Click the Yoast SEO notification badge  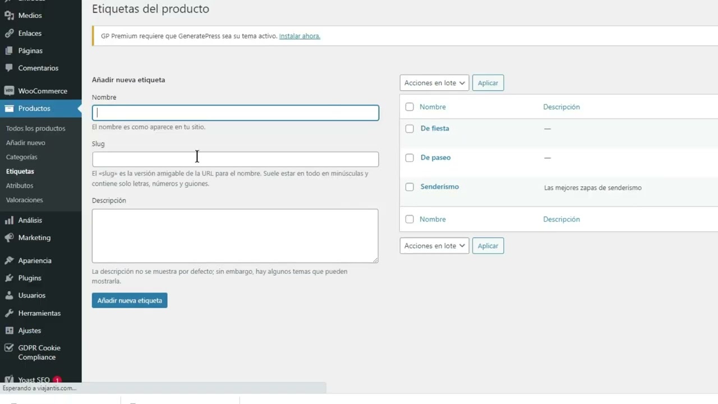click(x=57, y=380)
